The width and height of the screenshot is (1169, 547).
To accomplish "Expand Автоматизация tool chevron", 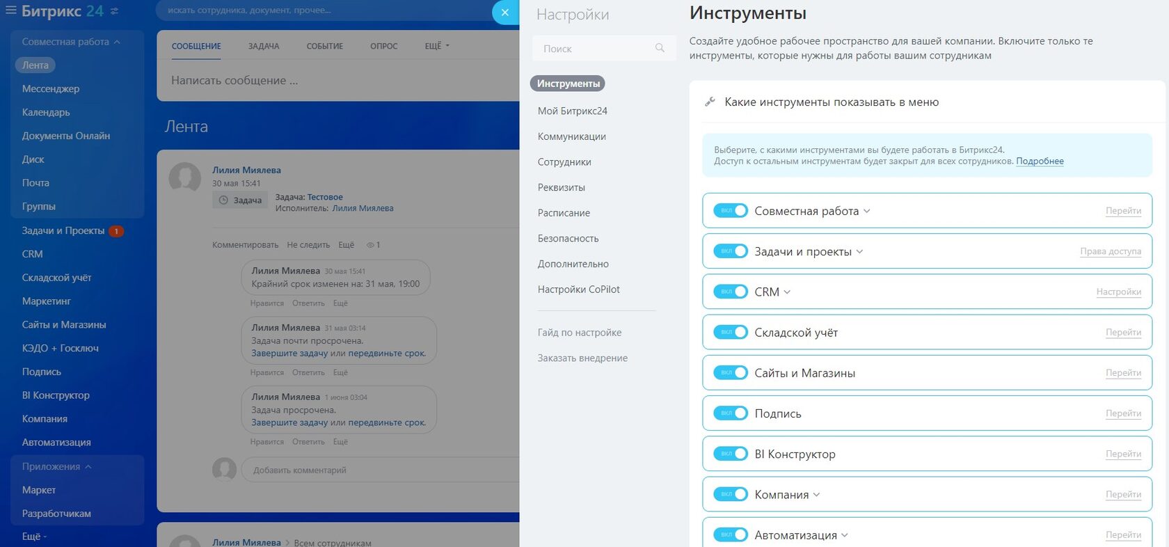I will point(845,534).
